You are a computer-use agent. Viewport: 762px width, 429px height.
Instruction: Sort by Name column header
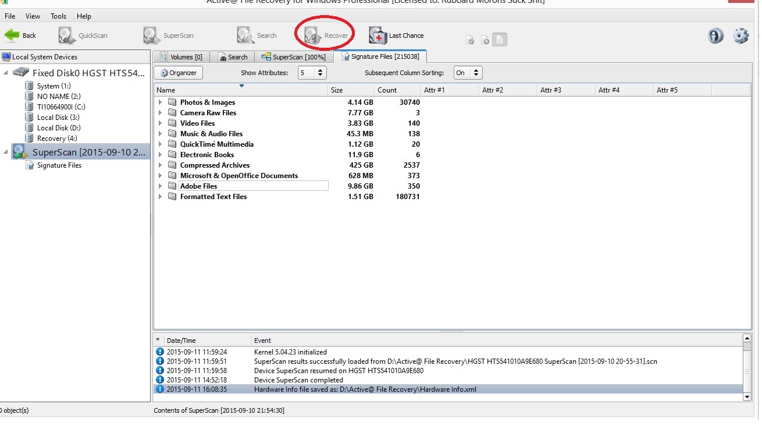point(241,90)
